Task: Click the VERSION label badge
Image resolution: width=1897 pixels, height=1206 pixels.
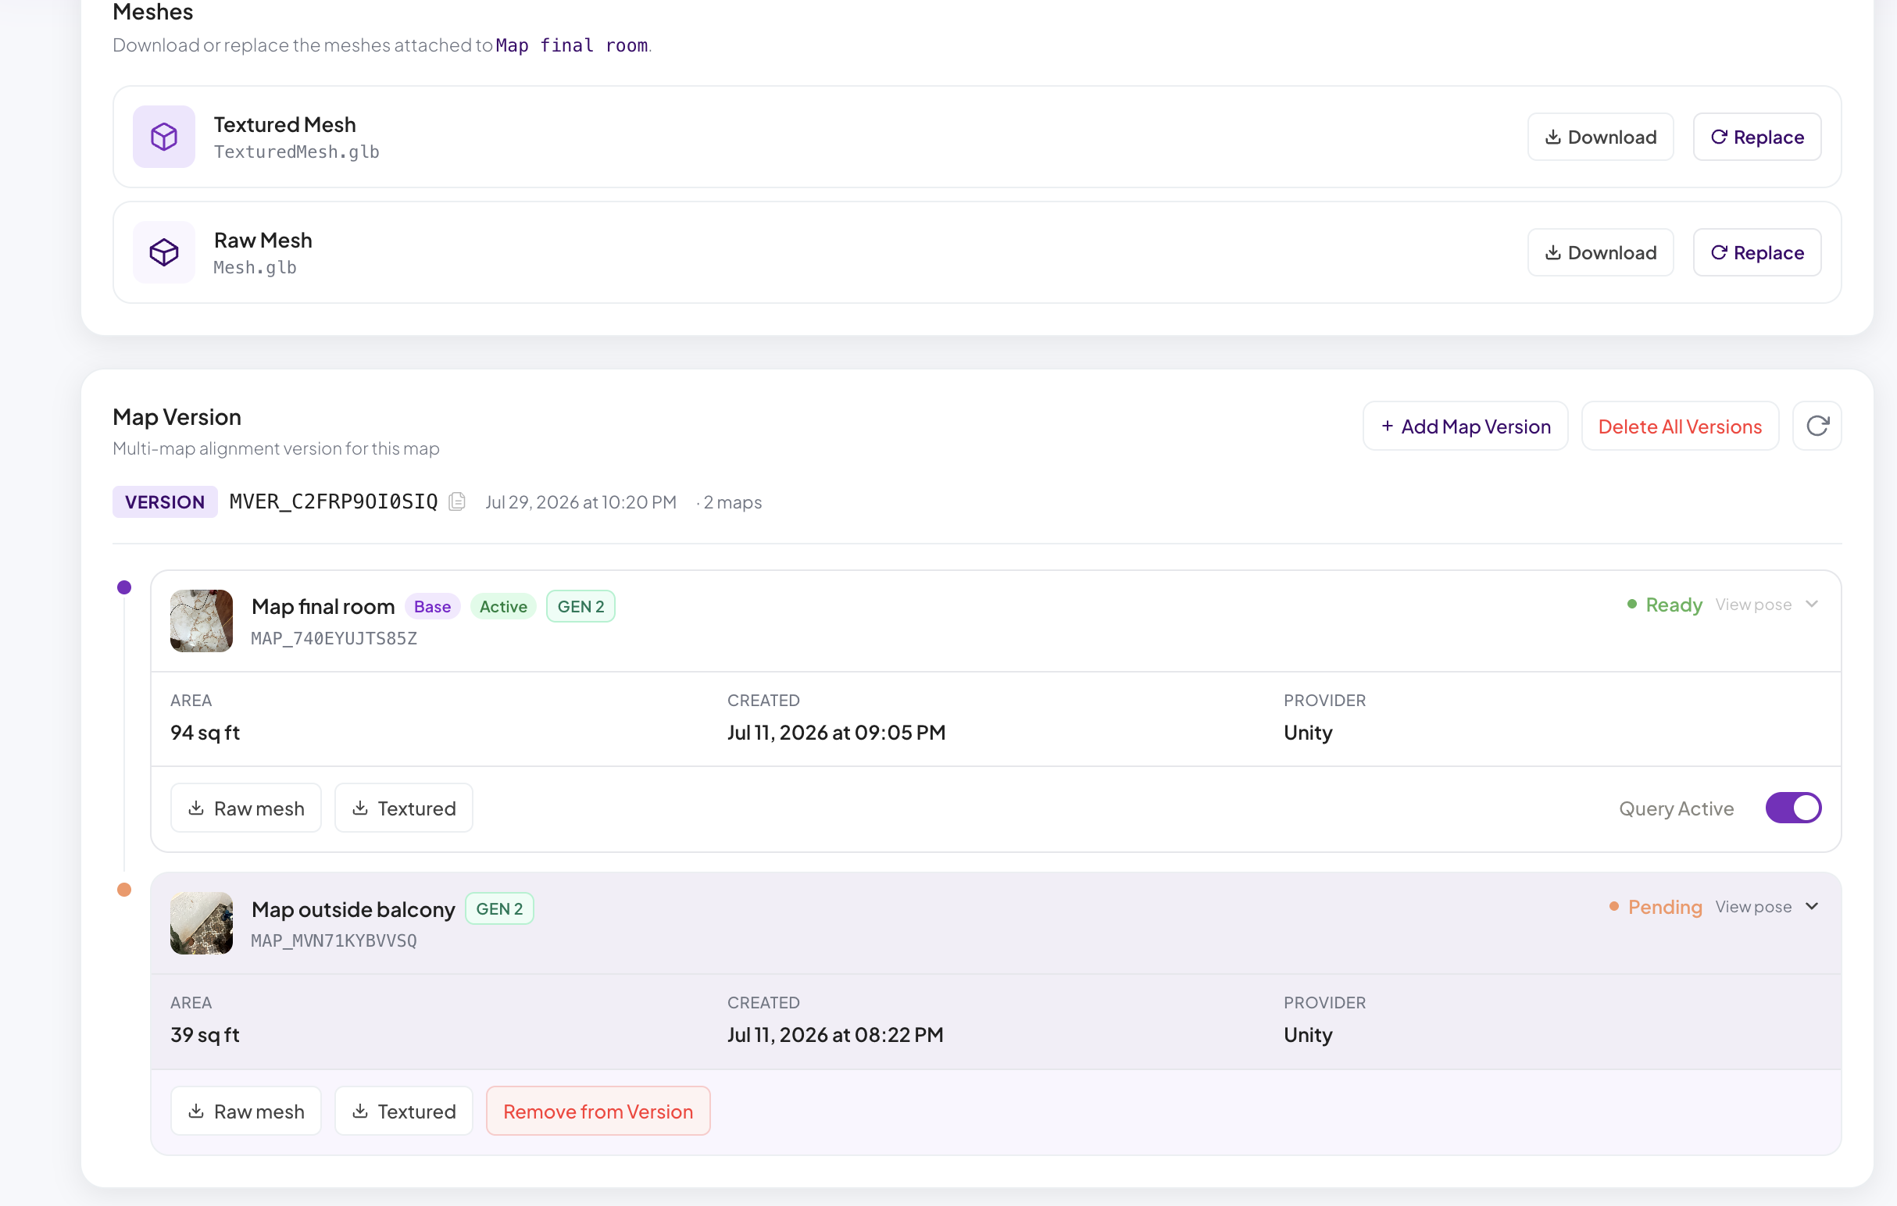Action: (x=165, y=501)
